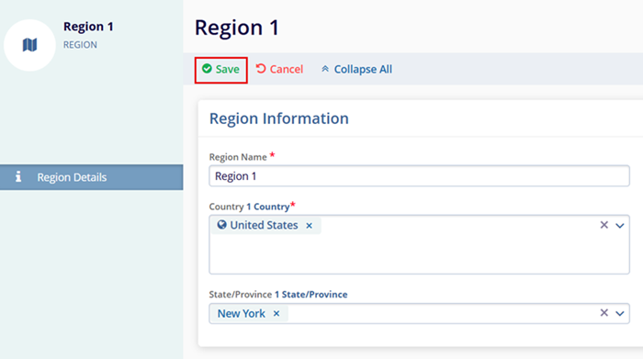Save the region changes
The image size is (643, 359).
(x=221, y=70)
